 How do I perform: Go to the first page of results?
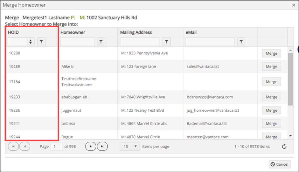click(x=13, y=147)
